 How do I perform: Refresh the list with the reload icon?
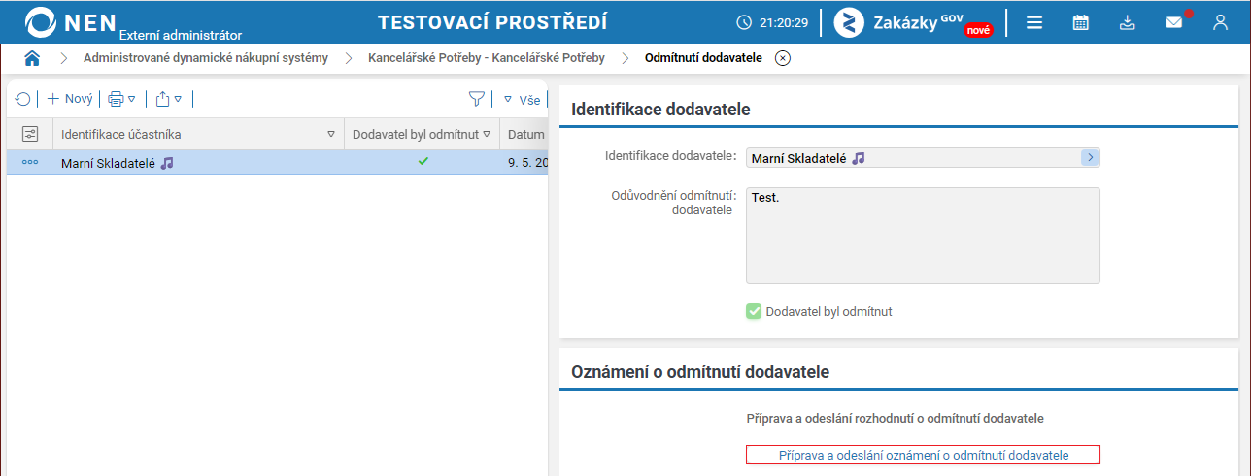(x=23, y=99)
